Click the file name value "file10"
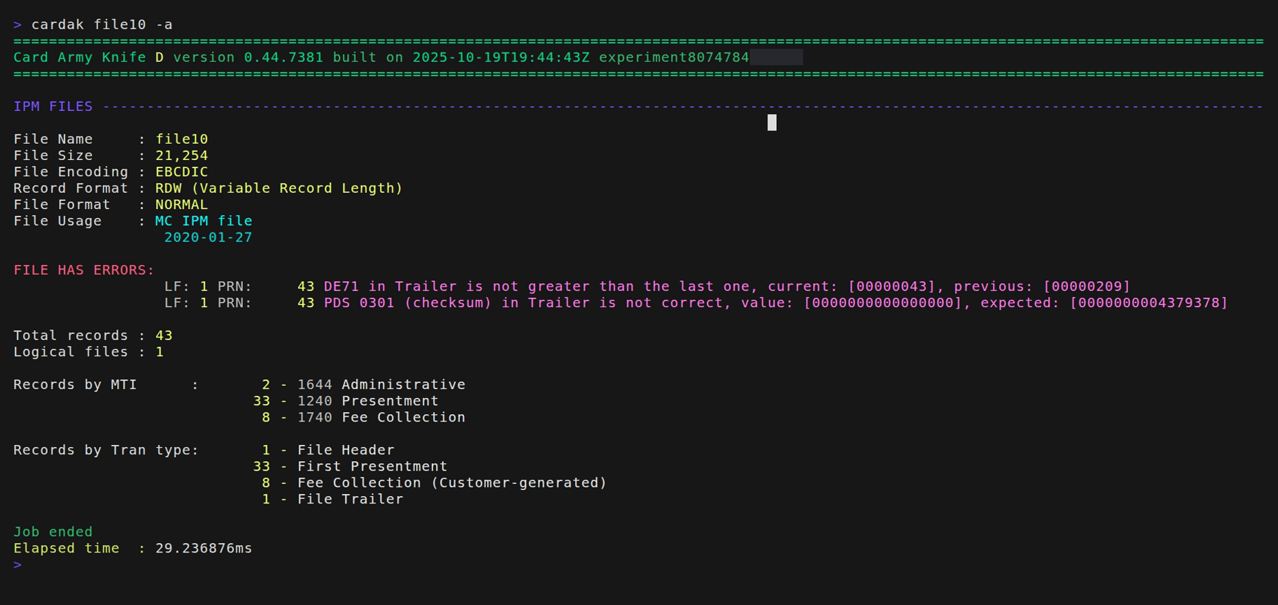The image size is (1278, 605). pos(182,139)
